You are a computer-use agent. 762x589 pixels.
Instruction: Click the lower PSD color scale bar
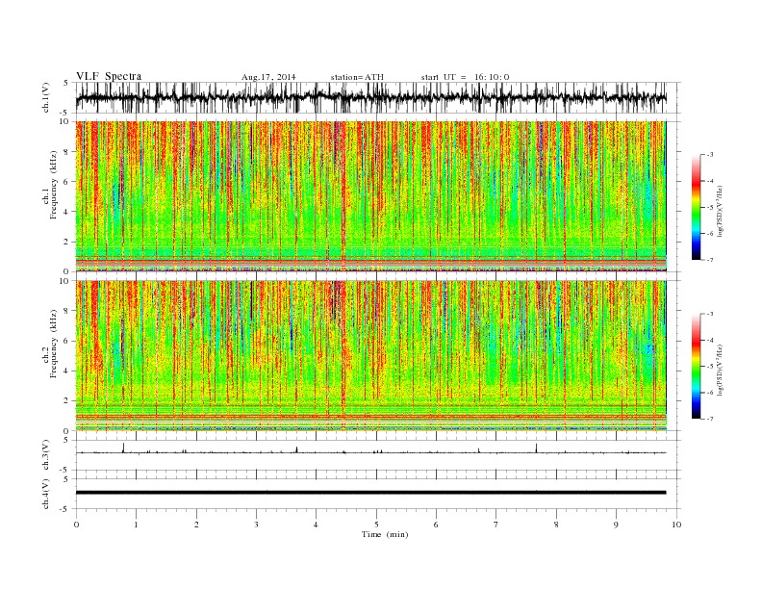[697, 366]
